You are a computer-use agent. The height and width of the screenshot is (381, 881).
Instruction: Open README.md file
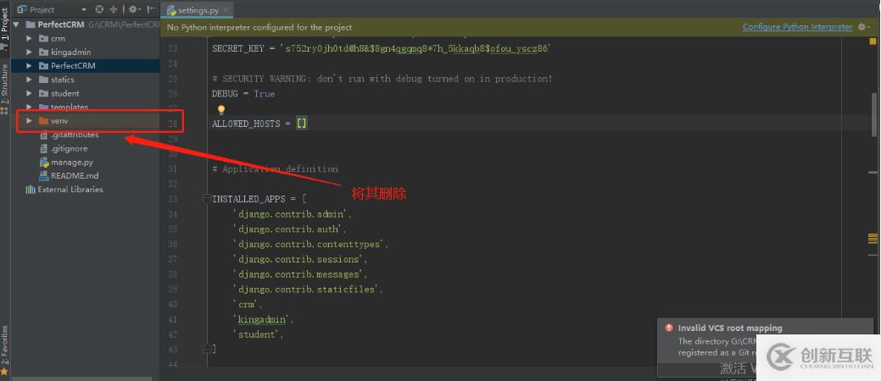click(69, 175)
